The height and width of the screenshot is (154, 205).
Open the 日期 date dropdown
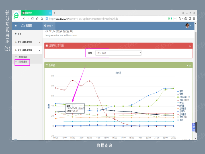tap(119, 53)
